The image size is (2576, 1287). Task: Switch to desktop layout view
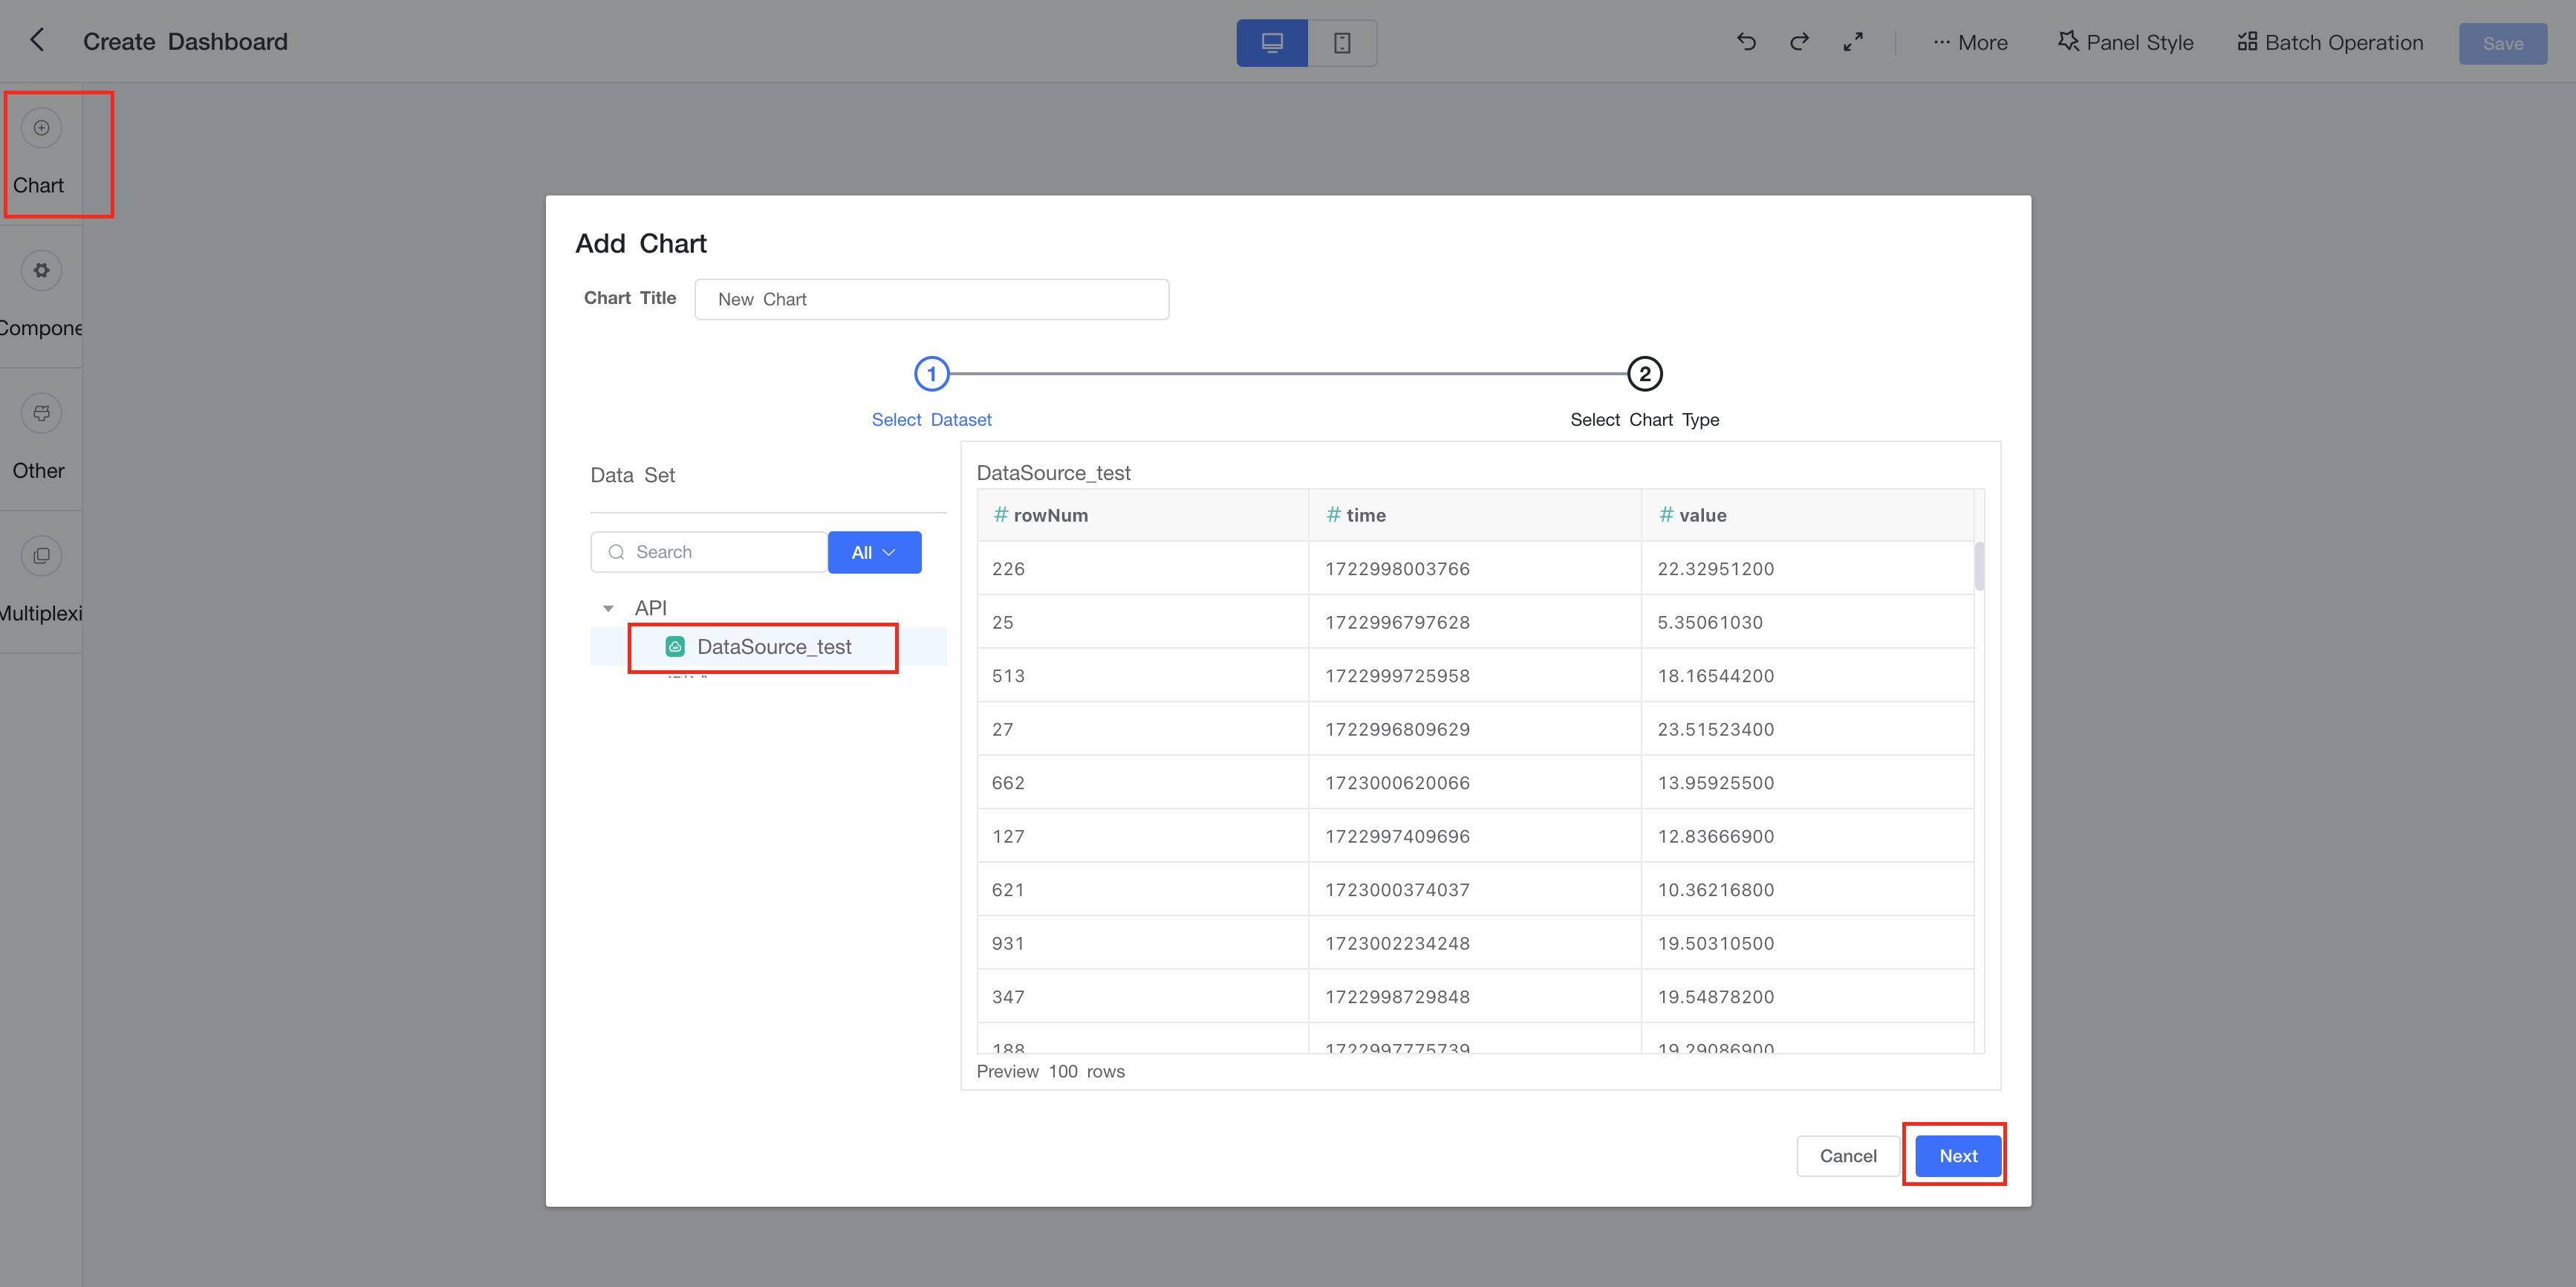click(x=1271, y=43)
